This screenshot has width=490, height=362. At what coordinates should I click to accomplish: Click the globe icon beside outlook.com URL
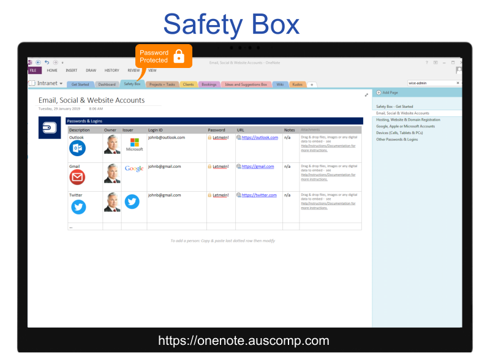click(x=239, y=137)
